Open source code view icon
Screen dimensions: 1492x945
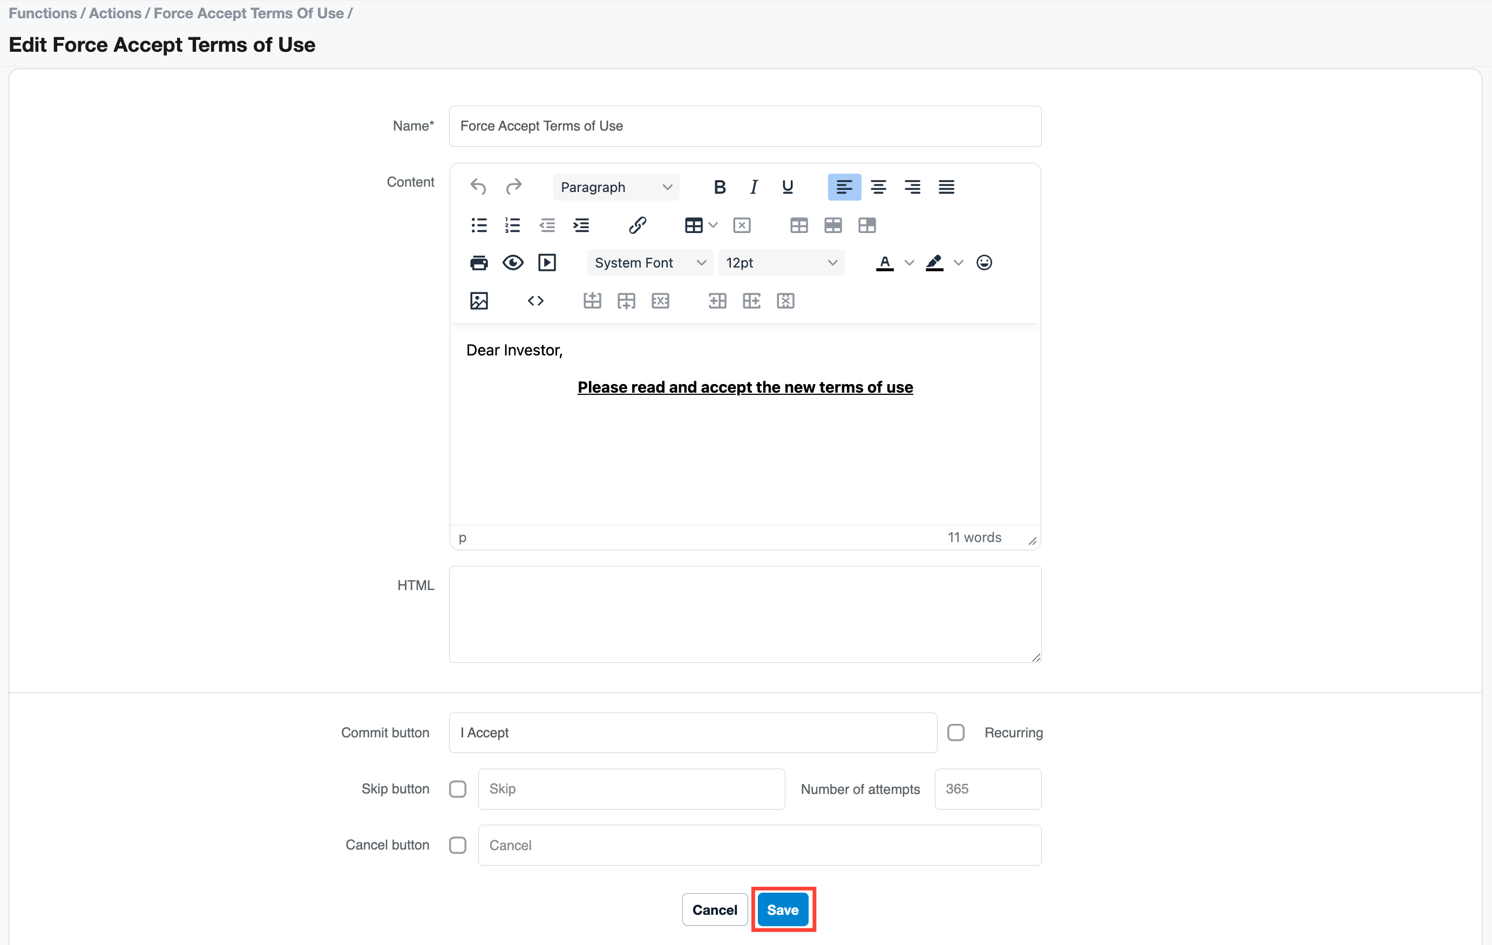pyautogui.click(x=535, y=301)
